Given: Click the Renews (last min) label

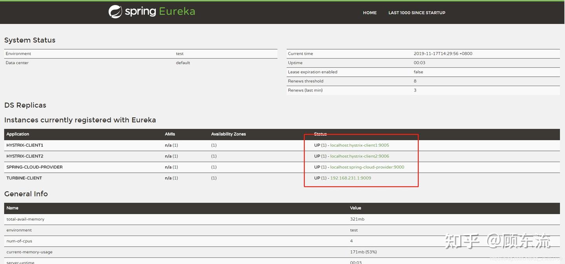Looking at the screenshot, I should 305,90.
